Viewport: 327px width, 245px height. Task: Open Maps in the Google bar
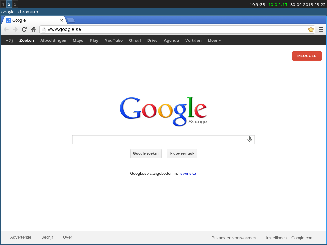point(78,41)
